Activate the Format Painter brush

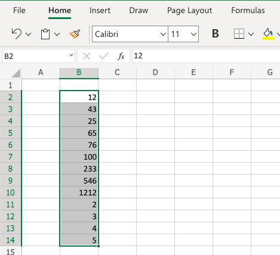[x=75, y=34]
